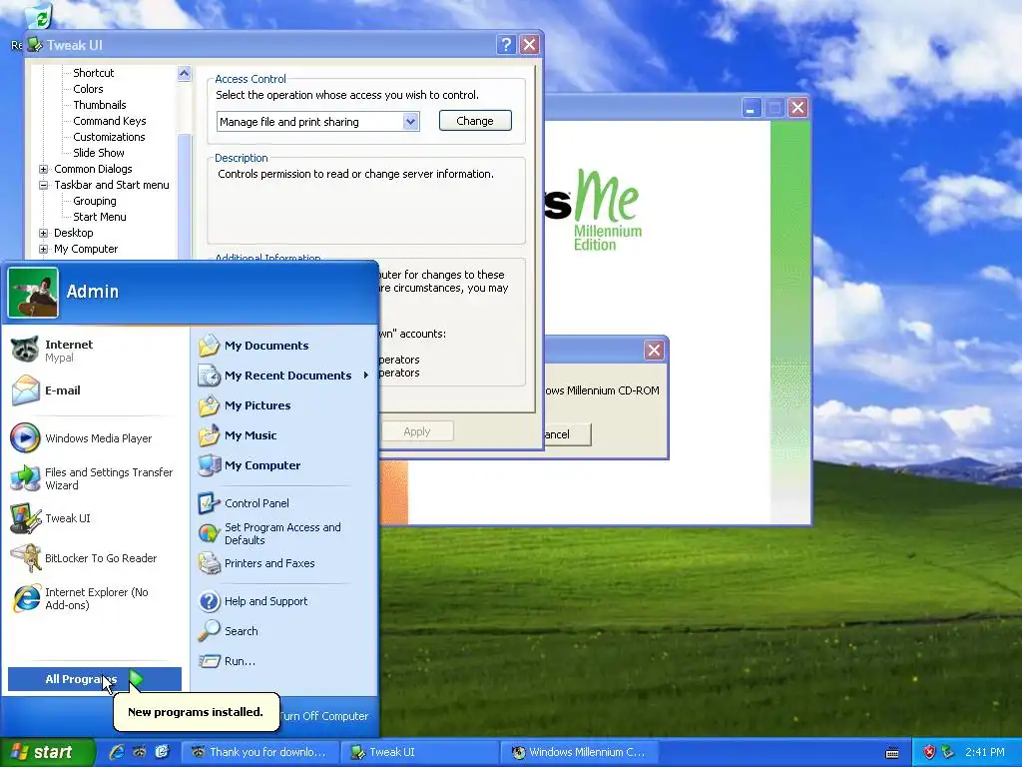The image size is (1022, 767).
Task: Open the Access Control operation dropdown
Action: coord(410,121)
